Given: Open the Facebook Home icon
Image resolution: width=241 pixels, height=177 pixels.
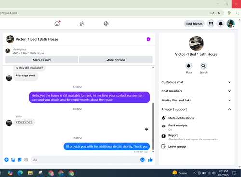Looking at the screenshot, I should [x=57, y=24].
